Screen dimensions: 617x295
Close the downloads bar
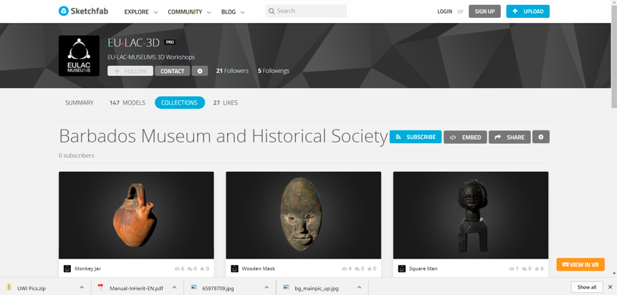click(x=610, y=287)
